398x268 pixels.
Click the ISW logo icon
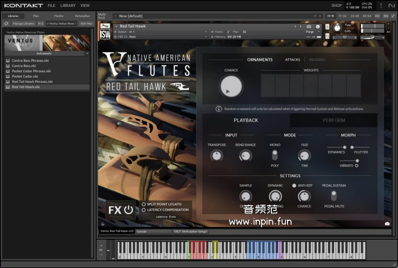pos(105,34)
